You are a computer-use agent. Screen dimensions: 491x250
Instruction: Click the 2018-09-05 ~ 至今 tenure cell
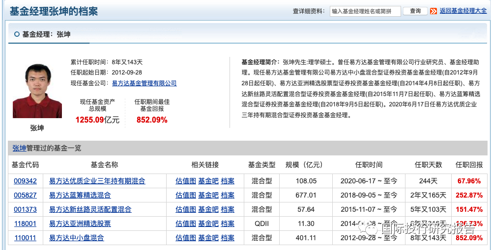(369, 195)
